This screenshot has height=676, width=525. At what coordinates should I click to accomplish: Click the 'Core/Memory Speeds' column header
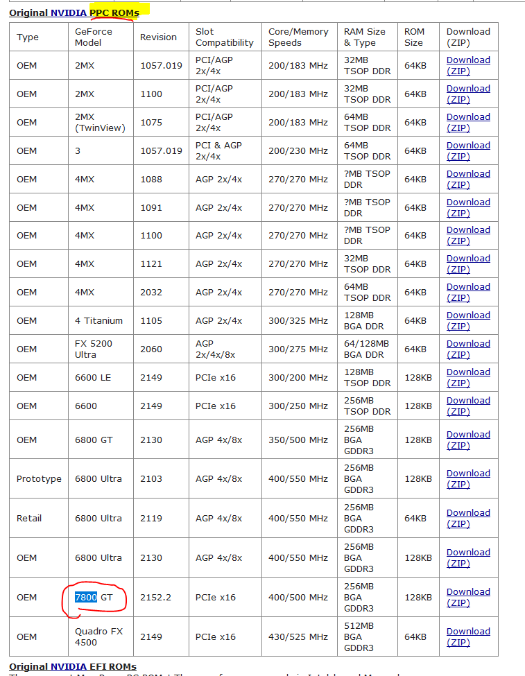(x=298, y=37)
